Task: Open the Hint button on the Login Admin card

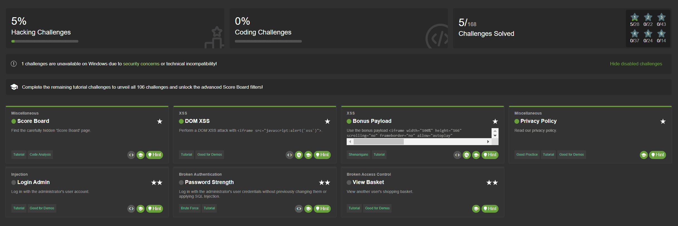Action: click(x=154, y=208)
